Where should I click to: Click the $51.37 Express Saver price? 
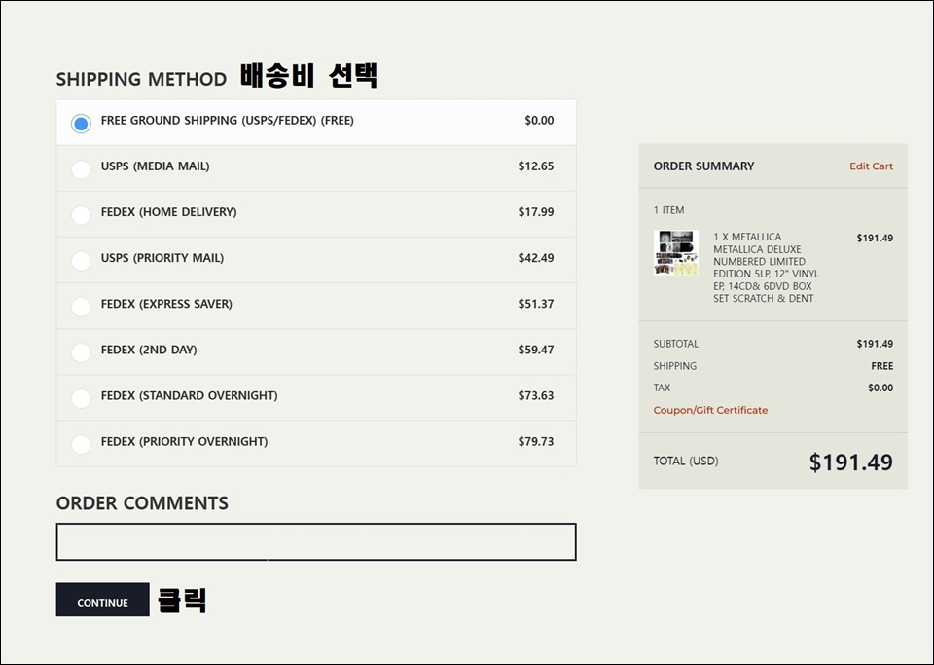[536, 304]
